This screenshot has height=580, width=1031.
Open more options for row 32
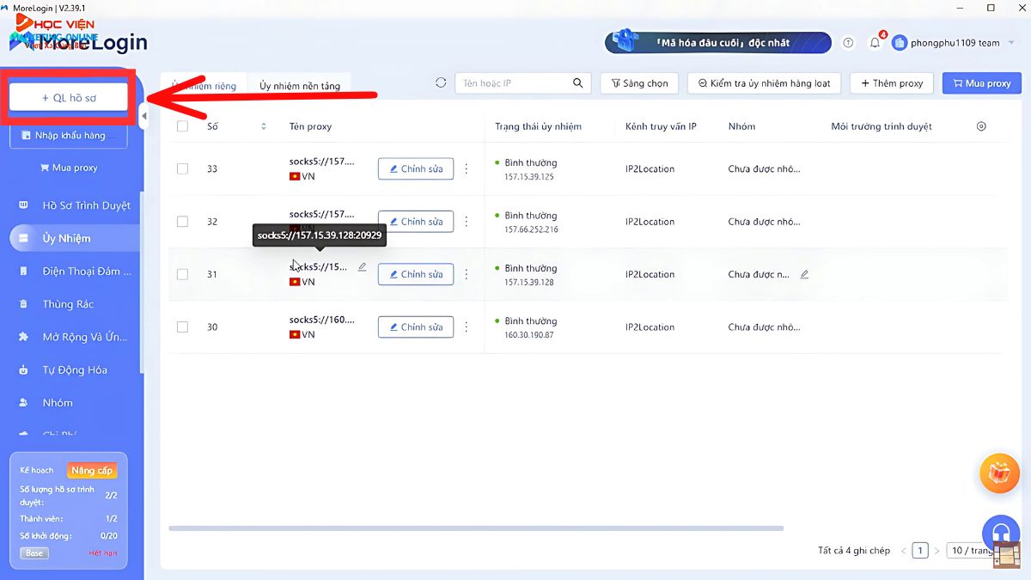(467, 222)
